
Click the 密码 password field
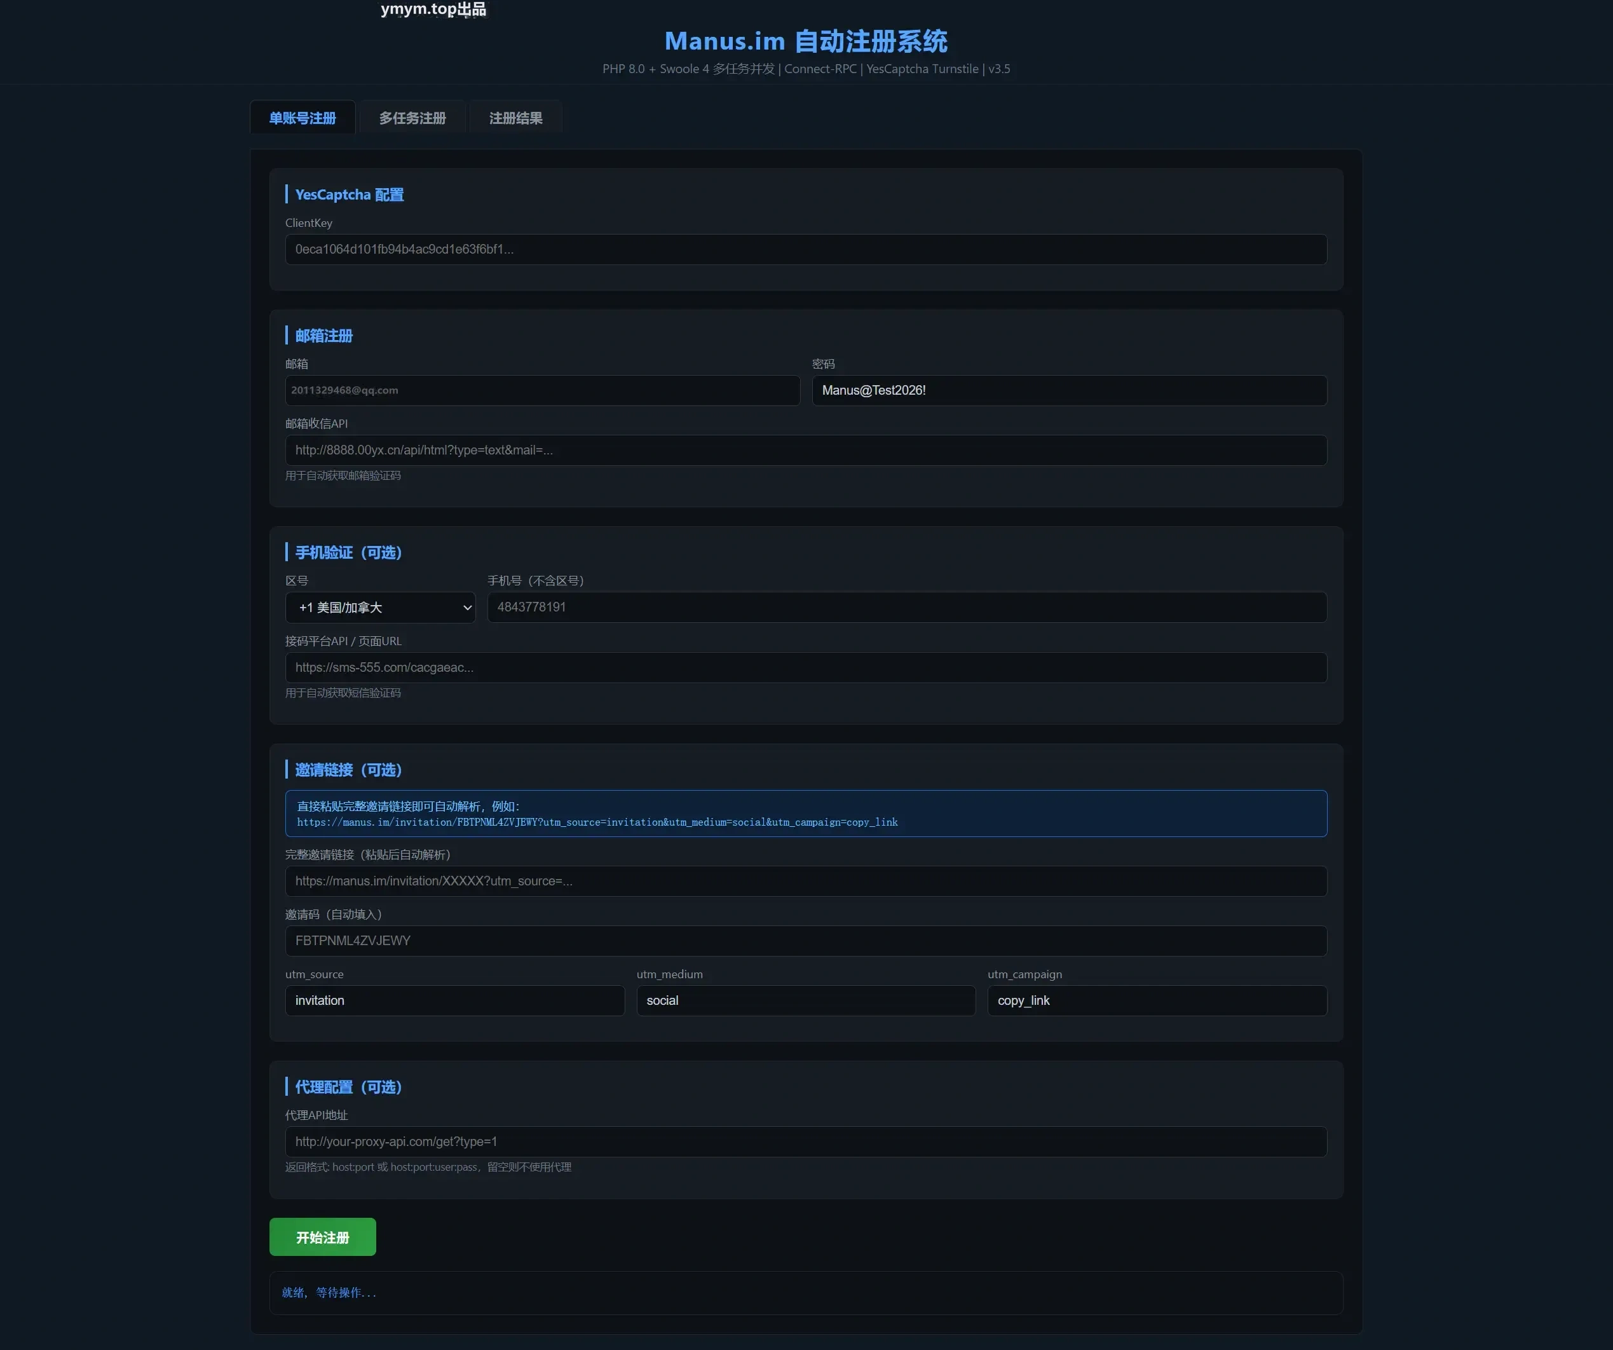point(1069,390)
